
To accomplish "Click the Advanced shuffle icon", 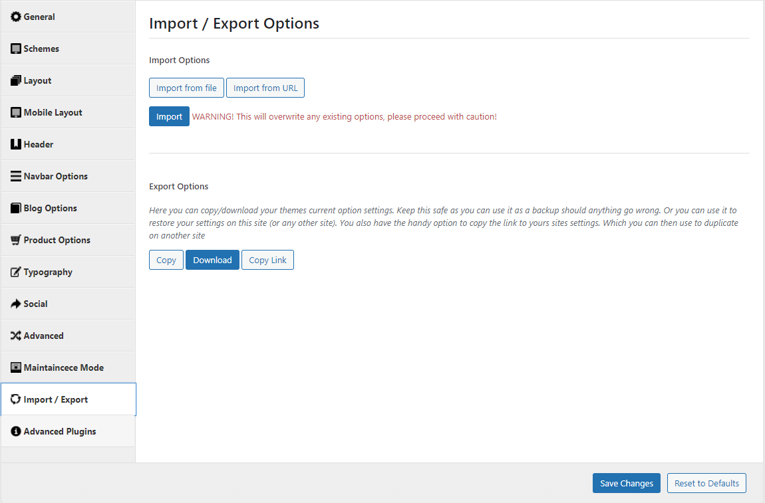I will point(16,336).
